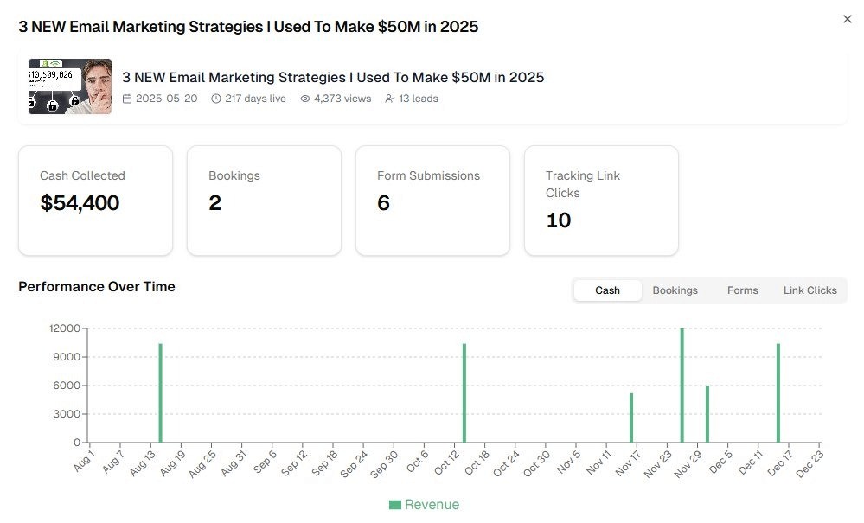Close the video details dialog
Viewport: 864px width, 523px height.
tap(847, 19)
